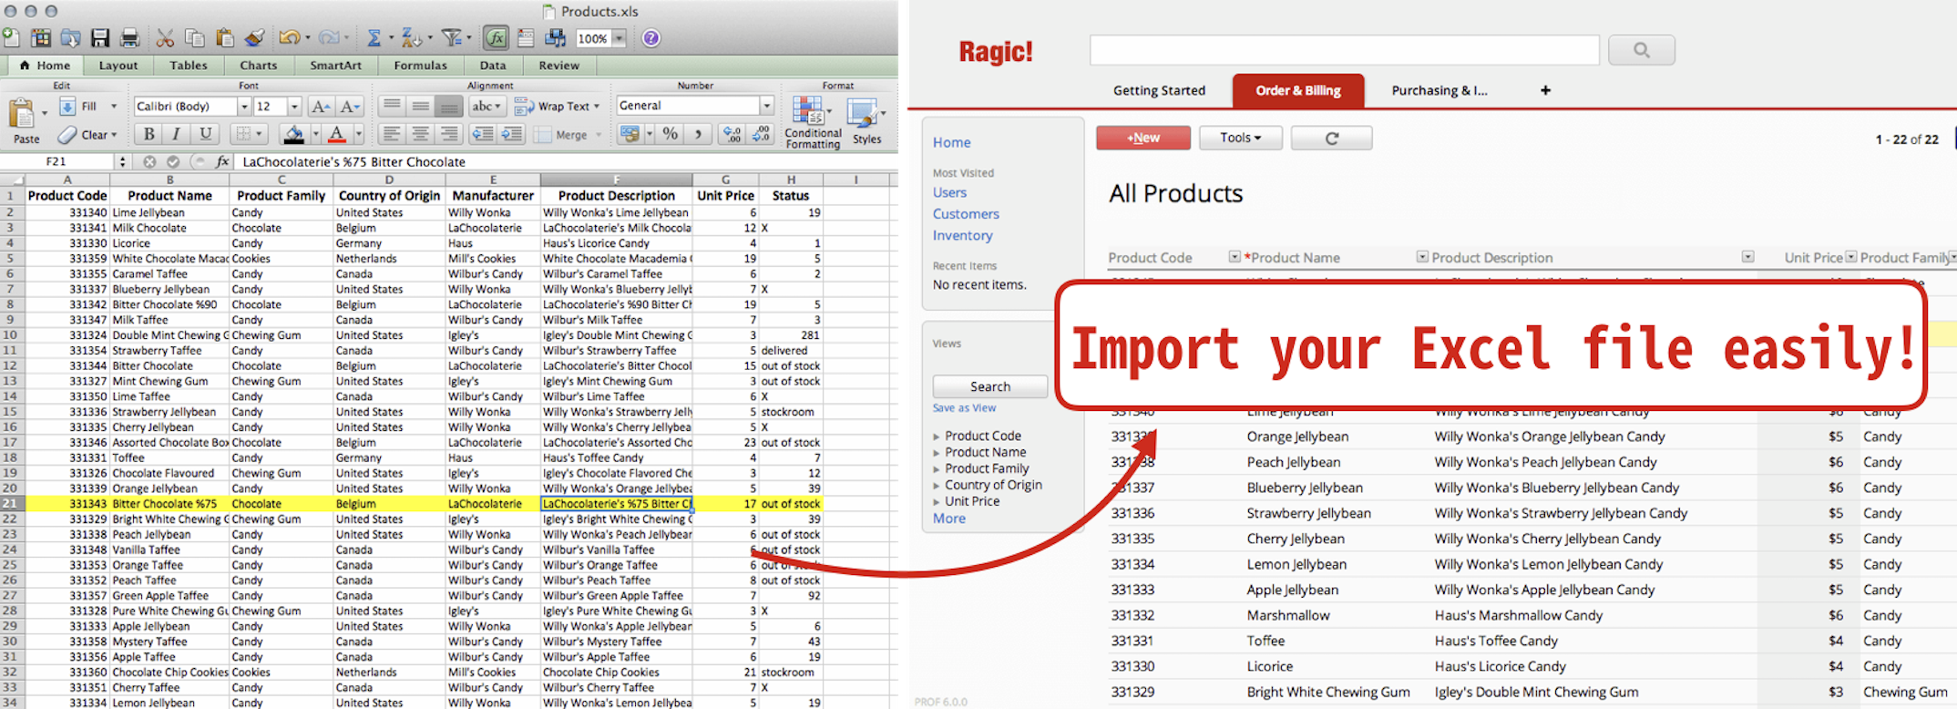Open Conditional Formatting menu
Viewport: 1957px width, 709px height.
coord(813,122)
